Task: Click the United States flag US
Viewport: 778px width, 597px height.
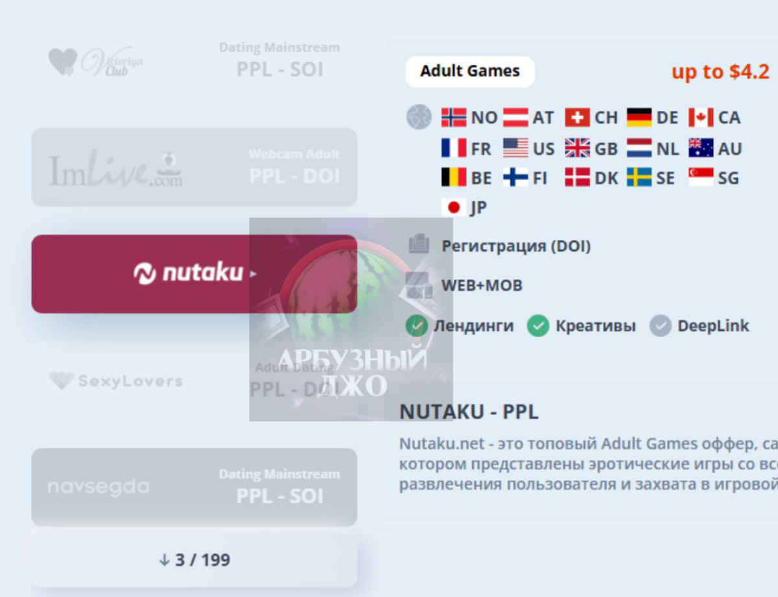Action: (x=516, y=148)
